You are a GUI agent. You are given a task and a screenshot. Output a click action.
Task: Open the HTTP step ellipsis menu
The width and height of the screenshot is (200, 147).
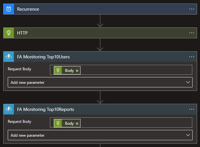(x=192, y=33)
